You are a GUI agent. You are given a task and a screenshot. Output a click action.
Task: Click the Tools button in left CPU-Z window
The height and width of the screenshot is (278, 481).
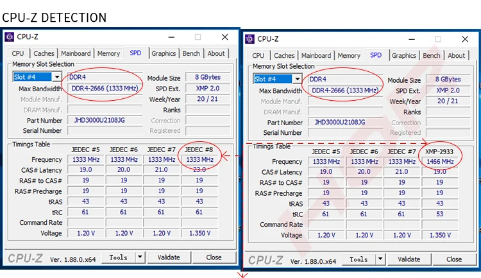119,257
